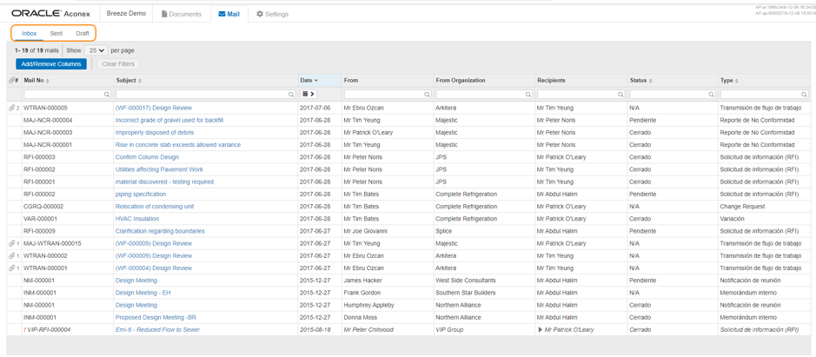The image size is (816, 357).
Task: Click the Change Request type cell
Action: point(742,207)
